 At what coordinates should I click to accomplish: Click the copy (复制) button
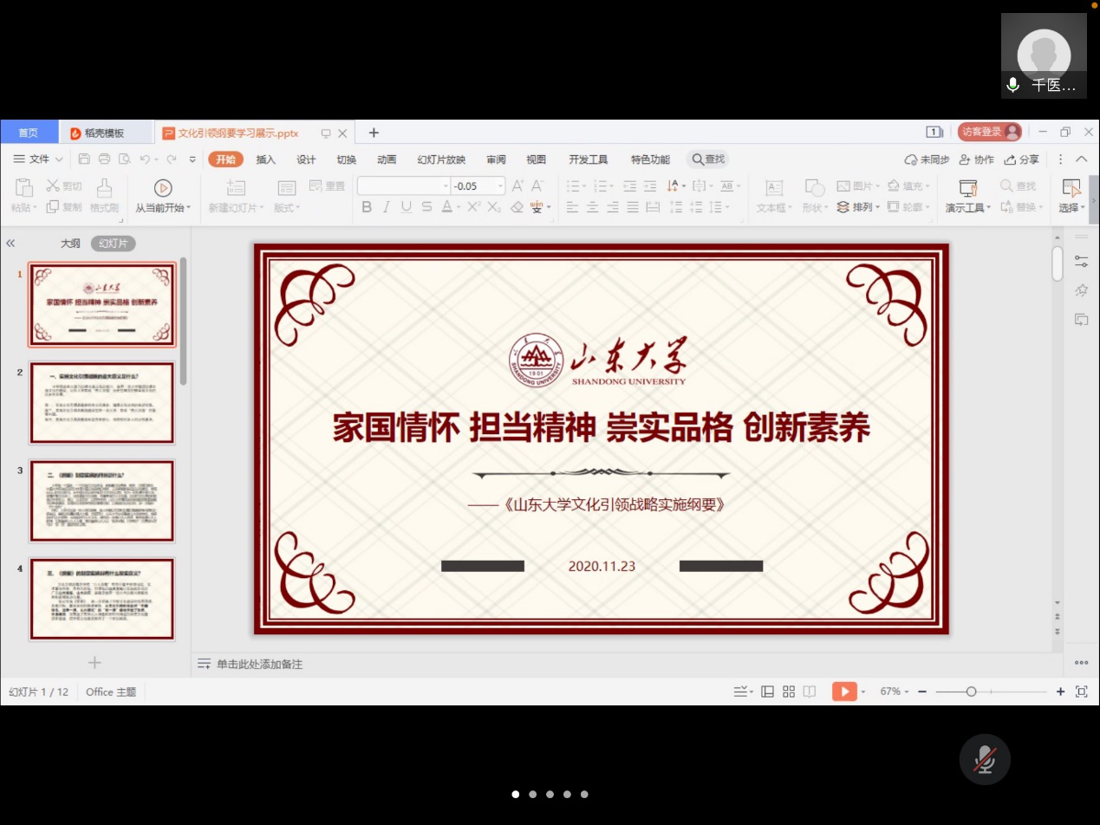(64, 207)
